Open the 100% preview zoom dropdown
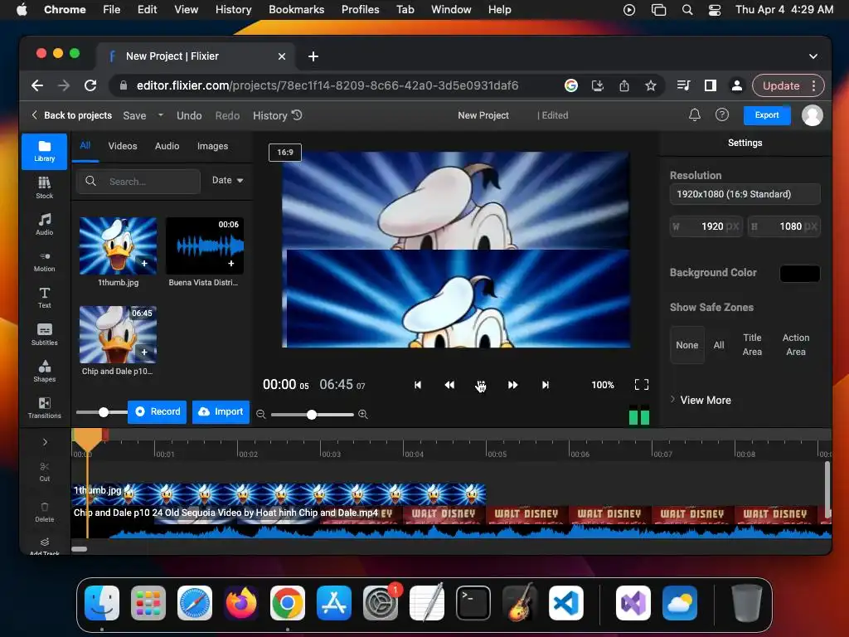Image resolution: width=849 pixels, height=637 pixels. (603, 385)
